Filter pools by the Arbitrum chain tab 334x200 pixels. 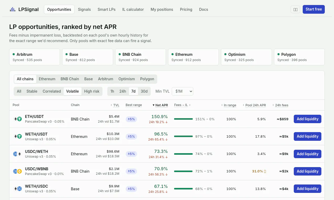pos(106,79)
